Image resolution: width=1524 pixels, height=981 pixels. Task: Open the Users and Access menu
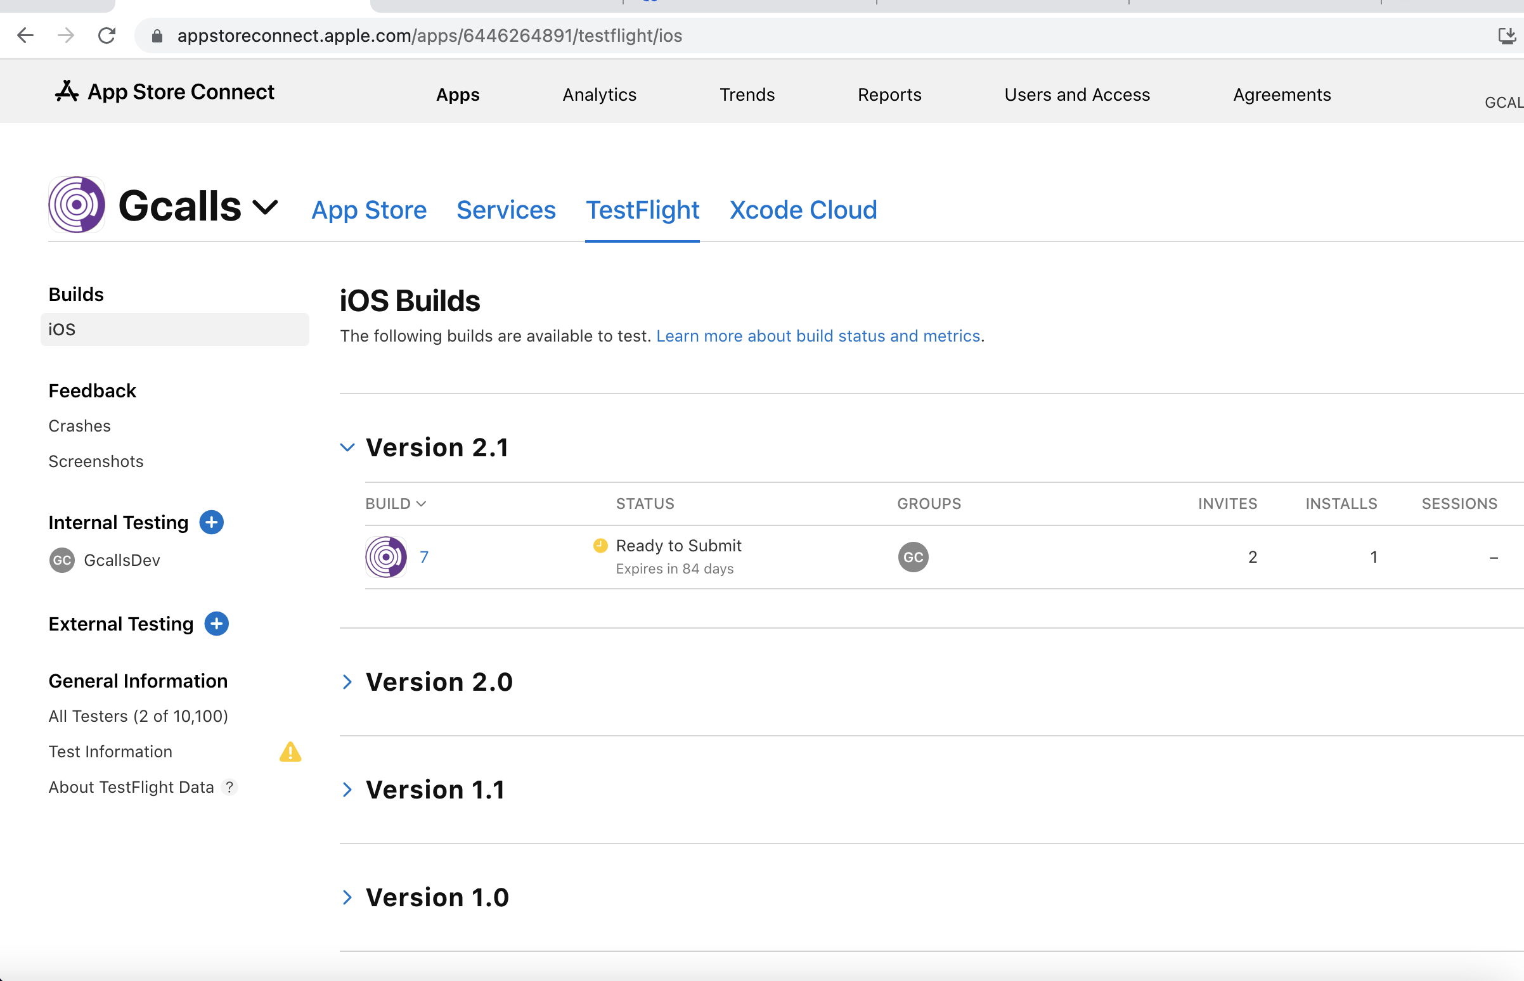pyautogui.click(x=1076, y=95)
